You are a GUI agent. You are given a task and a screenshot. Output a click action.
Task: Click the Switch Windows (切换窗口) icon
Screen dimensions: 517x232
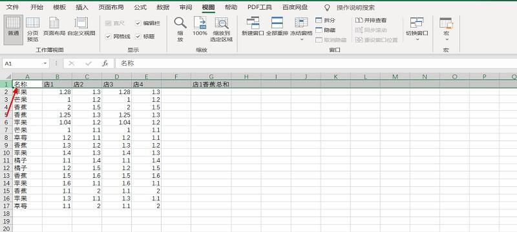[417, 23]
